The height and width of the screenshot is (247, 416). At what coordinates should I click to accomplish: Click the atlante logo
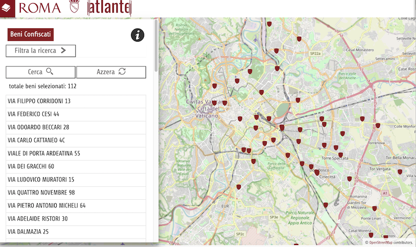(x=109, y=8)
